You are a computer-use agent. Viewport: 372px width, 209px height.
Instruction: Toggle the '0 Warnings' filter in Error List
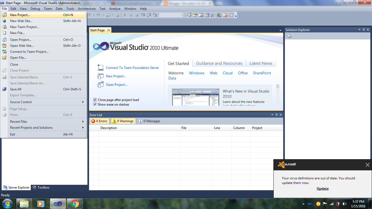tap(123, 121)
